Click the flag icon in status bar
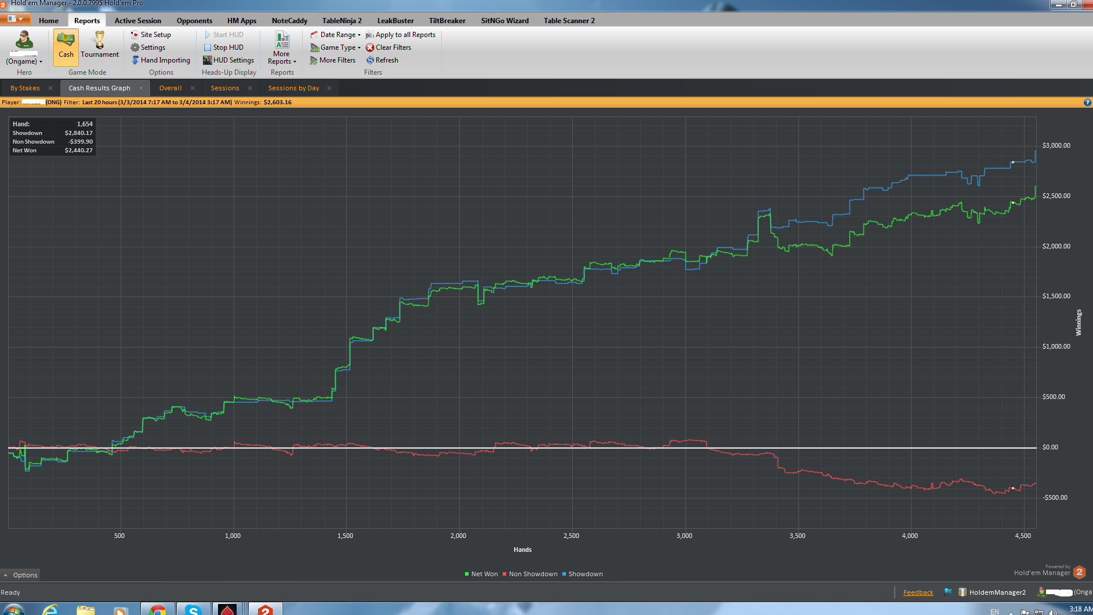 [x=948, y=592]
